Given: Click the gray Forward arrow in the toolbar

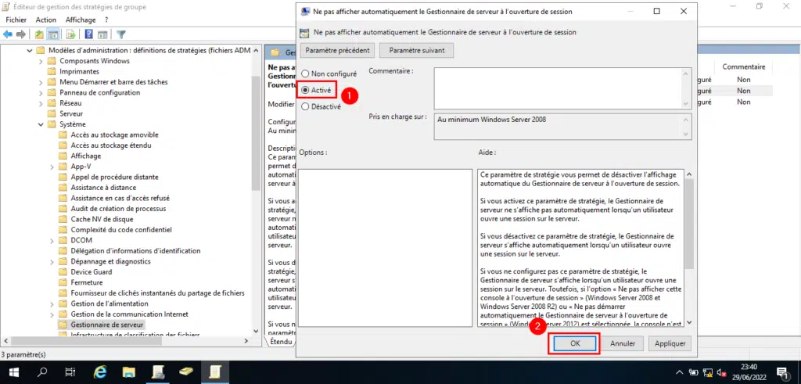Looking at the screenshot, I should tap(21, 34).
